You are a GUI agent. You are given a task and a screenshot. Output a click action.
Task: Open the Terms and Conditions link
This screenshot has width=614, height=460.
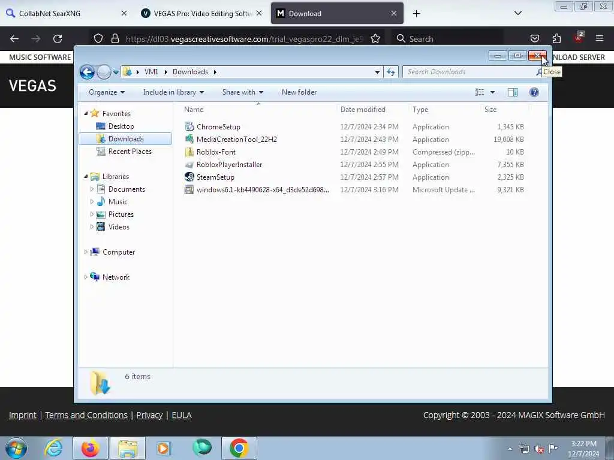(86, 416)
